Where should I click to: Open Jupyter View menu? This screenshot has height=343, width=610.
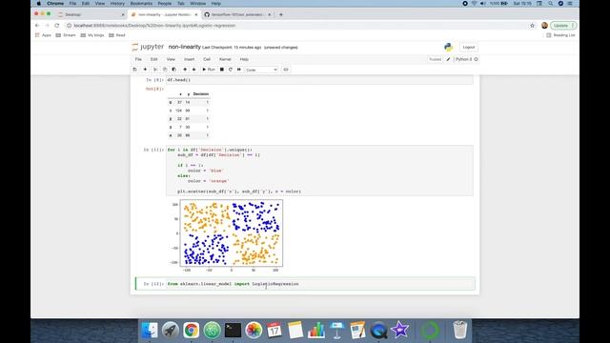click(x=171, y=59)
